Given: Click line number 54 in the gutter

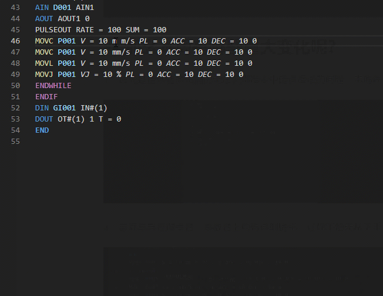Looking at the screenshot, I should point(15,130).
